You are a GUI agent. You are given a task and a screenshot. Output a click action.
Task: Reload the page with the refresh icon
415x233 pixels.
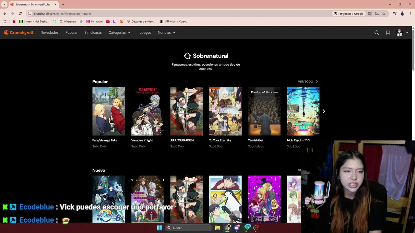(20, 14)
